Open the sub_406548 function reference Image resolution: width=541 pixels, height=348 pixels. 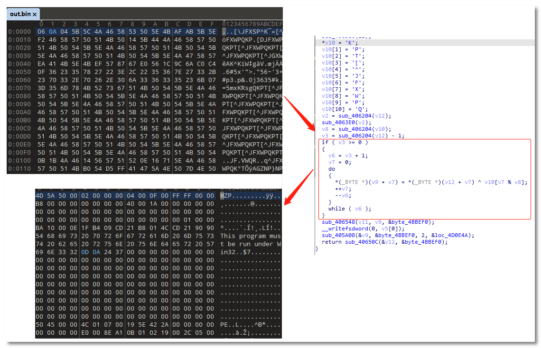(x=337, y=222)
